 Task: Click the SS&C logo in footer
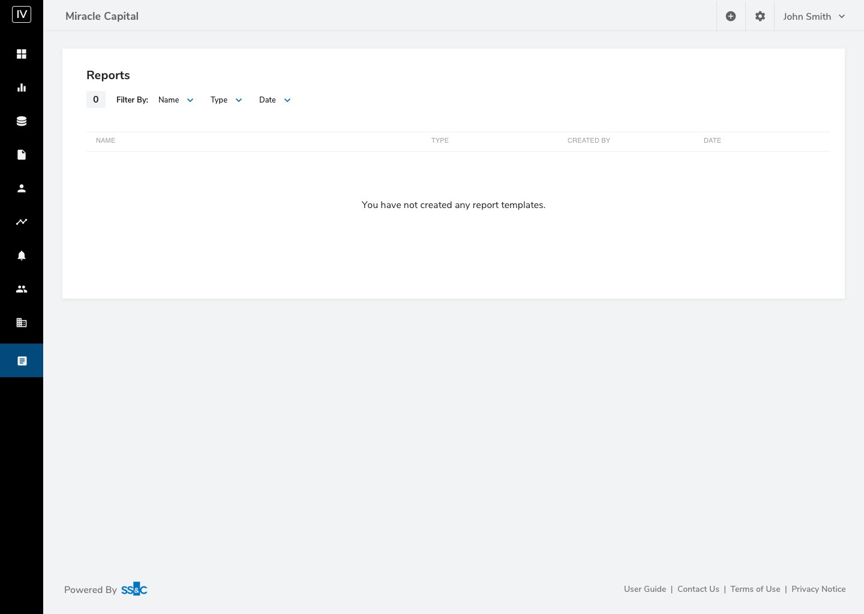[x=134, y=589]
